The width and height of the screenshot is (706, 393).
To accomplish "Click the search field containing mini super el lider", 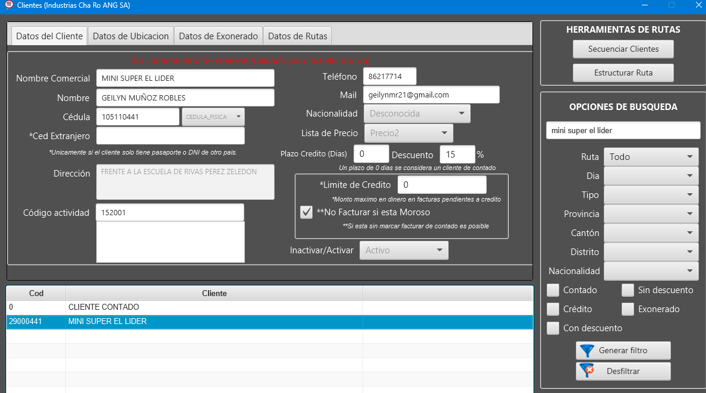I will (623, 130).
